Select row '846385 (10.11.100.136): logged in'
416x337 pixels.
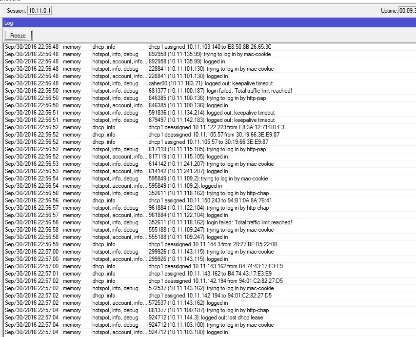[x=210, y=105]
